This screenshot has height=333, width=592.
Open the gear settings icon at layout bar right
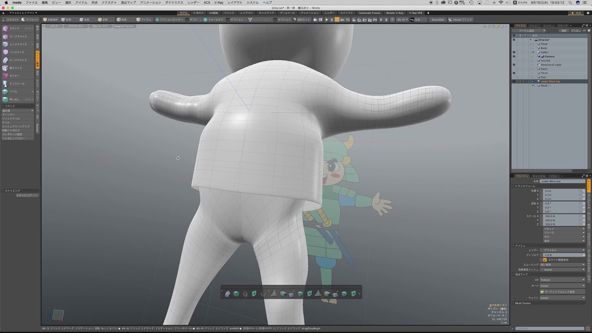coord(588,13)
